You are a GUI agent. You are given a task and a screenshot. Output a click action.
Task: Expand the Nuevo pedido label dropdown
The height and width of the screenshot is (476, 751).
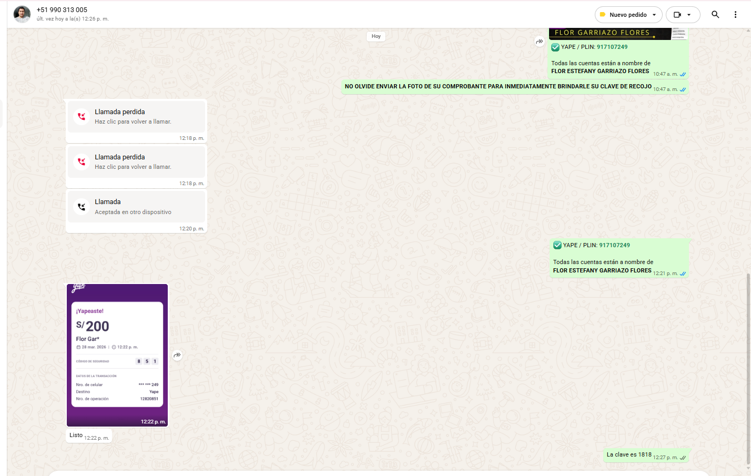pos(654,15)
